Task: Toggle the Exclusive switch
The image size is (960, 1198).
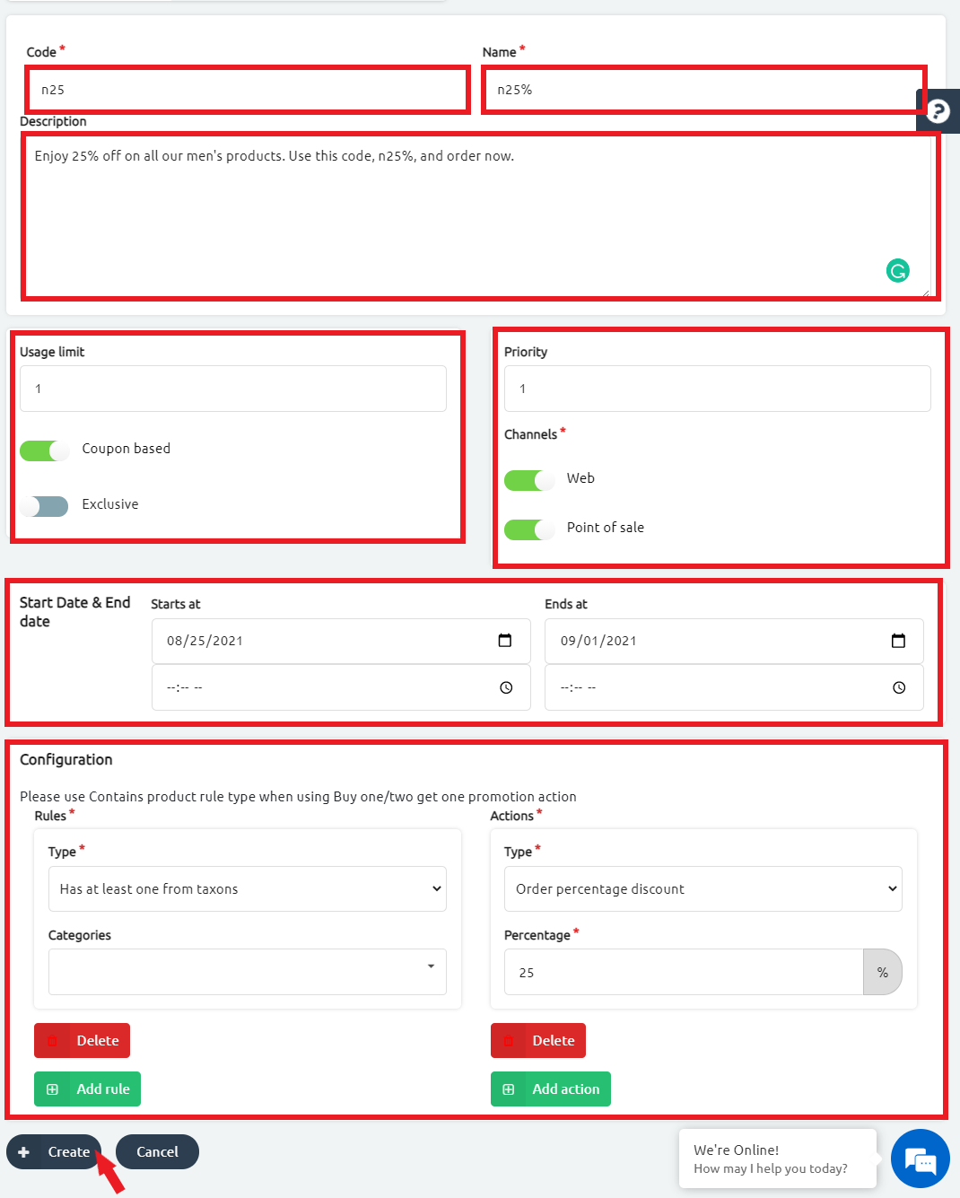Action: 45,506
